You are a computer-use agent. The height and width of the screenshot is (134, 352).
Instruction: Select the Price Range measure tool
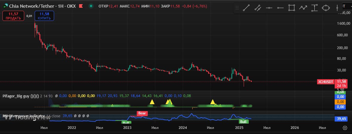pos(314,8)
